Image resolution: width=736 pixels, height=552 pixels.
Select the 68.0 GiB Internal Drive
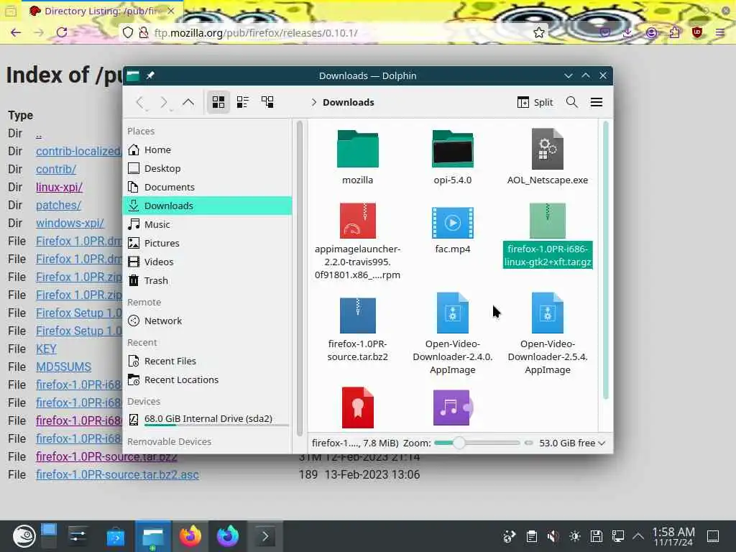pos(208,419)
